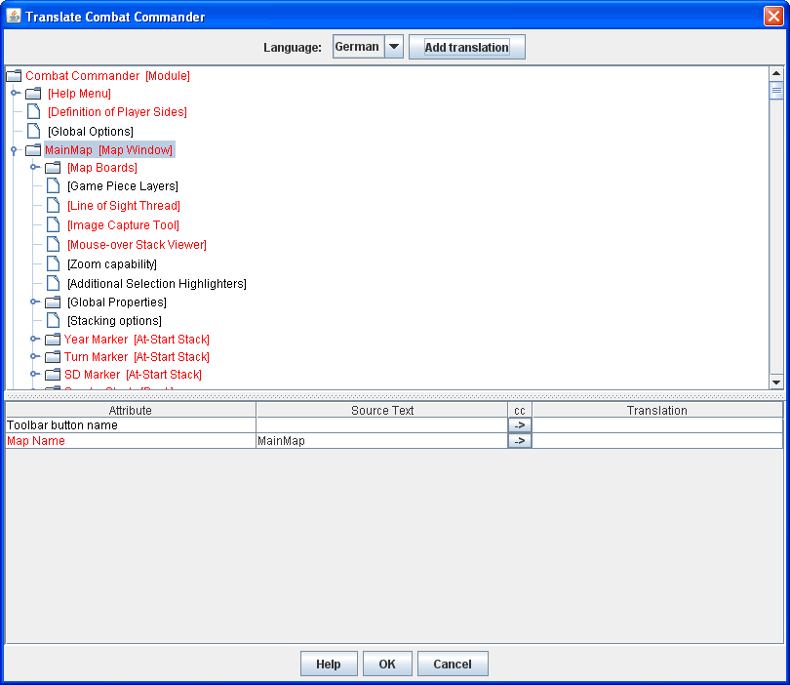The width and height of the screenshot is (790, 685).
Task: Click the document icon beside Definition of Player Sides
Action: tap(33, 112)
